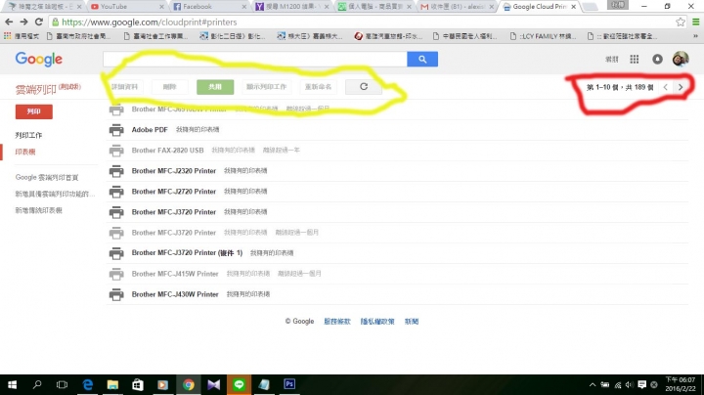Click the green 共用 share button
Viewport: 704px width, 395px height.
pyautogui.click(x=215, y=87)
